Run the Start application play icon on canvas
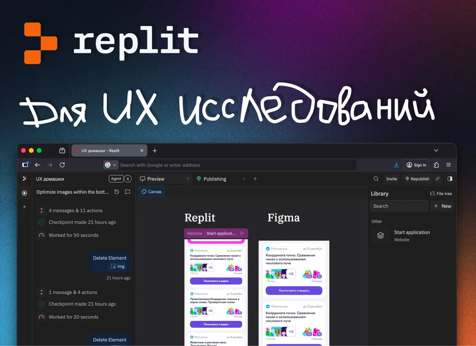476x346 pixels. pos(242,233)
